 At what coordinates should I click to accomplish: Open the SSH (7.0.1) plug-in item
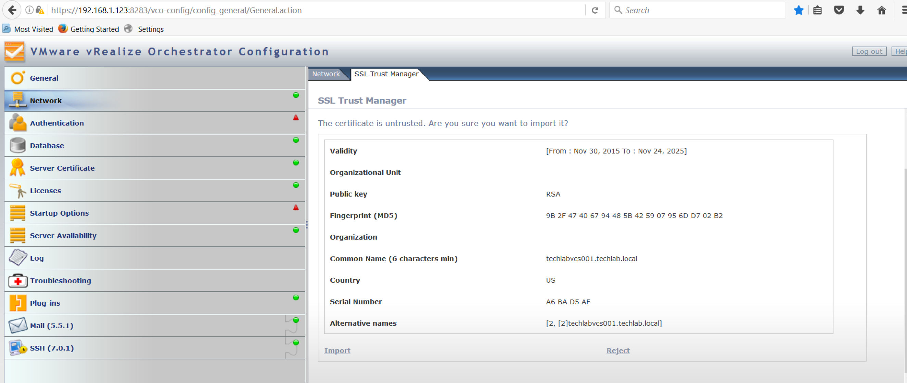tap(155, 348)
